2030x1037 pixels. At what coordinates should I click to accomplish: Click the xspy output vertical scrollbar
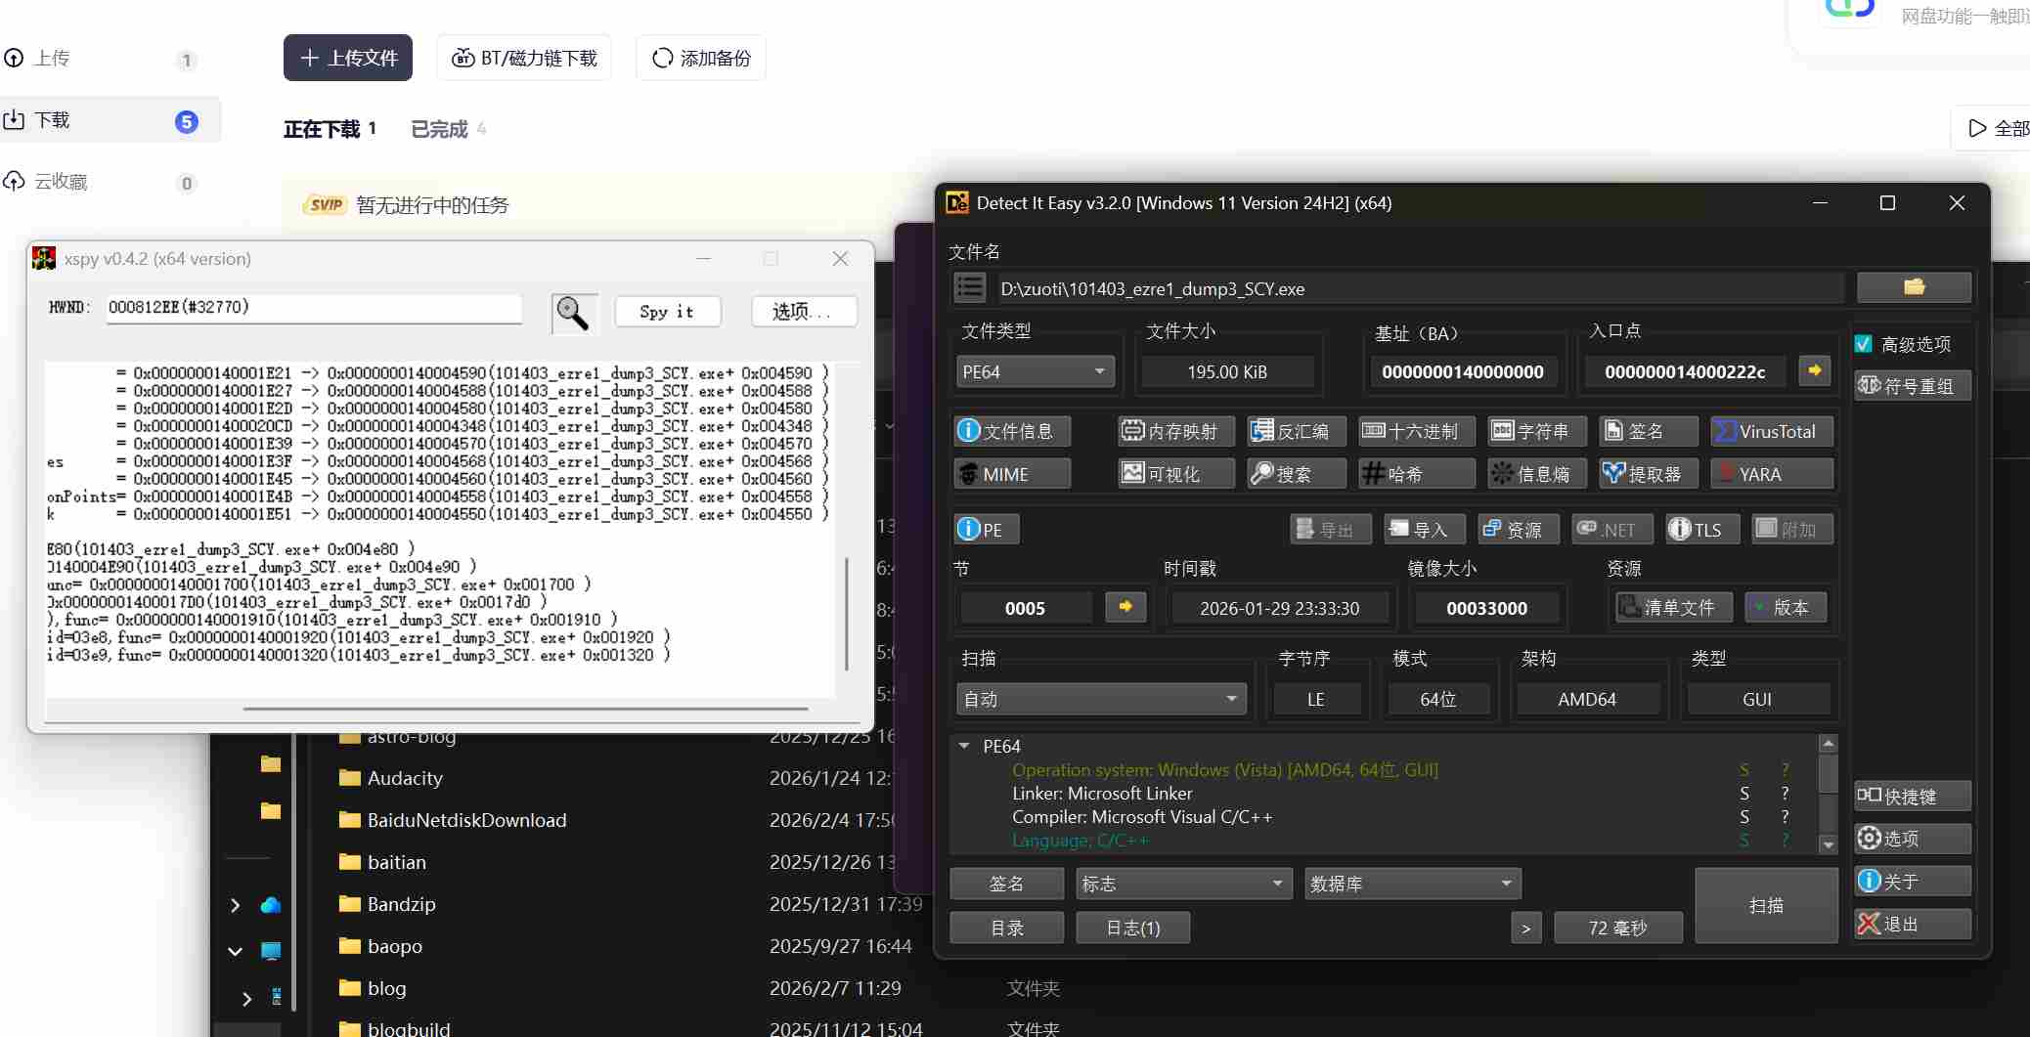tap(847, 613)
